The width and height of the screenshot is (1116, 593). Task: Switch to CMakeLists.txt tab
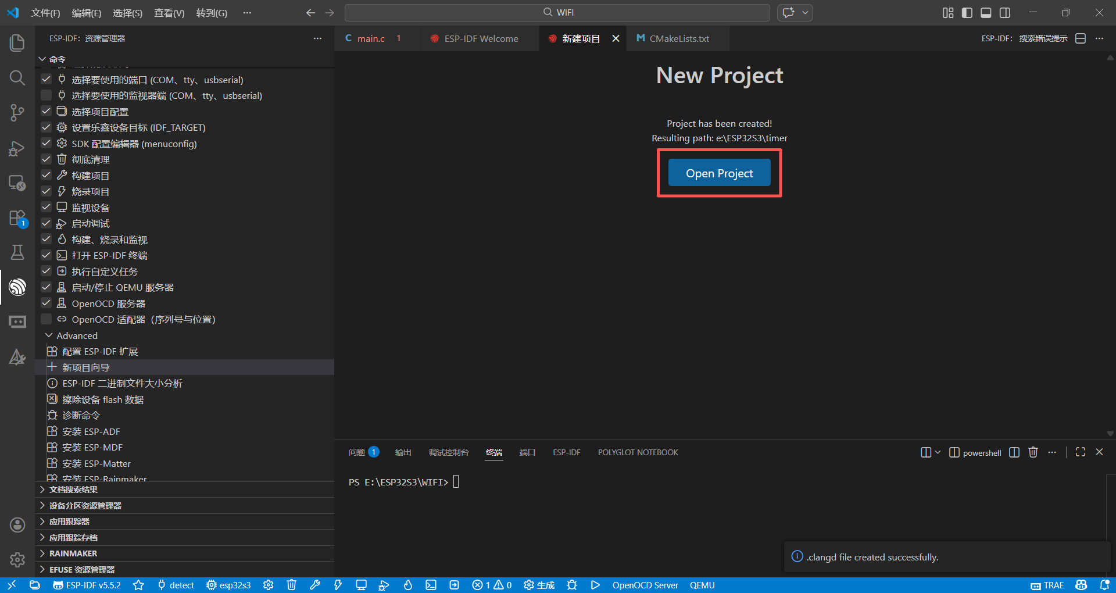tap(679, 38)
